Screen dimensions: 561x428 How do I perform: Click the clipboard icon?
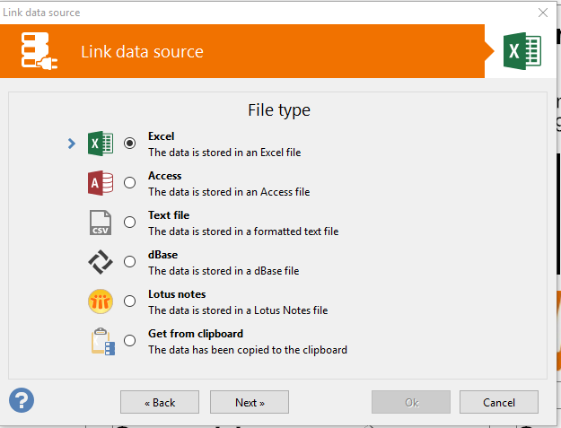(x=102, y=341)
